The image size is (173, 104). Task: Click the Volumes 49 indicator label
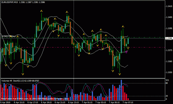pyautogui.click(x=7, y=81)
